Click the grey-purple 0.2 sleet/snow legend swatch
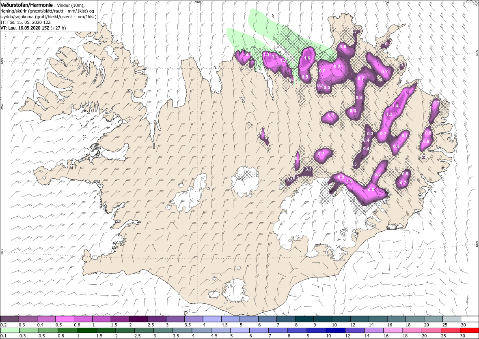 tap(9, 319)
